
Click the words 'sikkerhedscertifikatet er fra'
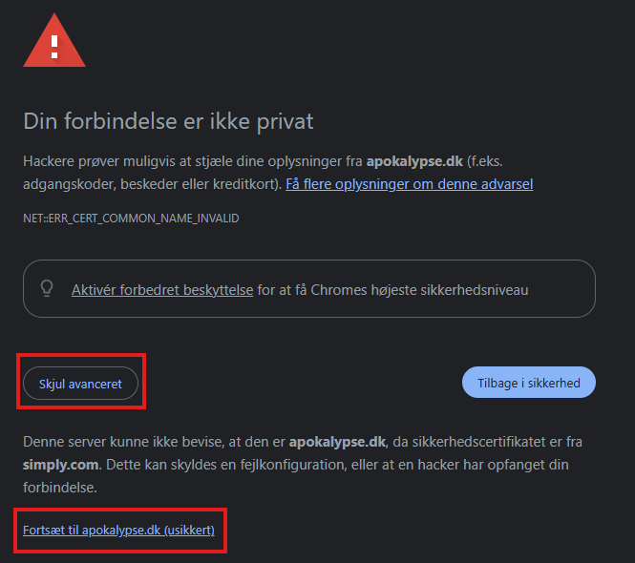pyautogui.click(x=497, y=442)
